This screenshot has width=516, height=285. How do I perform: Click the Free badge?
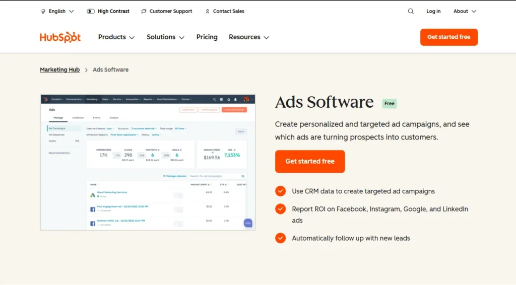click(x=390, y=104)
